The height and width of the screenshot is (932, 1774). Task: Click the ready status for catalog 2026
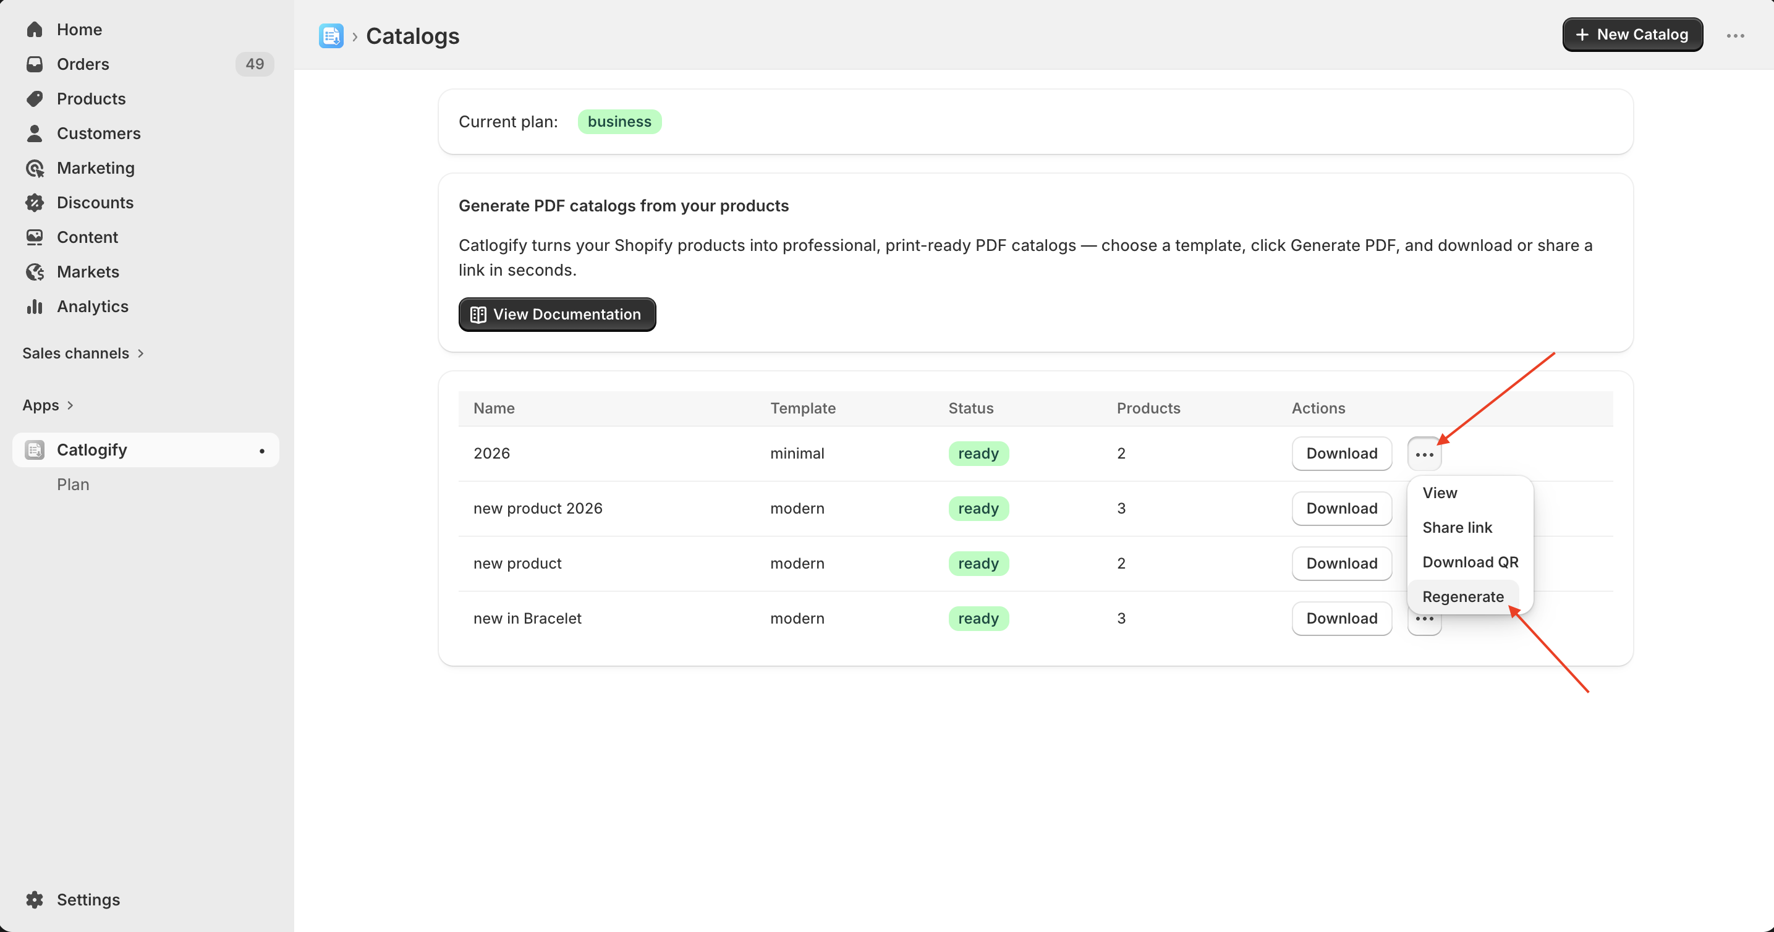(978, 454)
